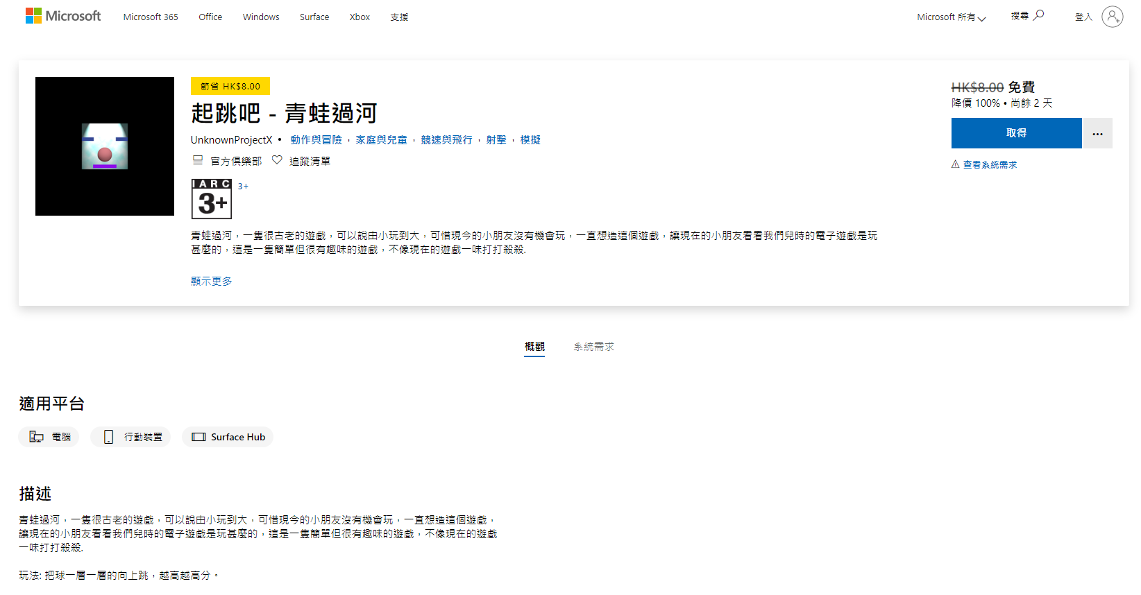Click UnknownProjectX publisher name
The height and width of the screenshot is (595, 1141).
(232, 139)
